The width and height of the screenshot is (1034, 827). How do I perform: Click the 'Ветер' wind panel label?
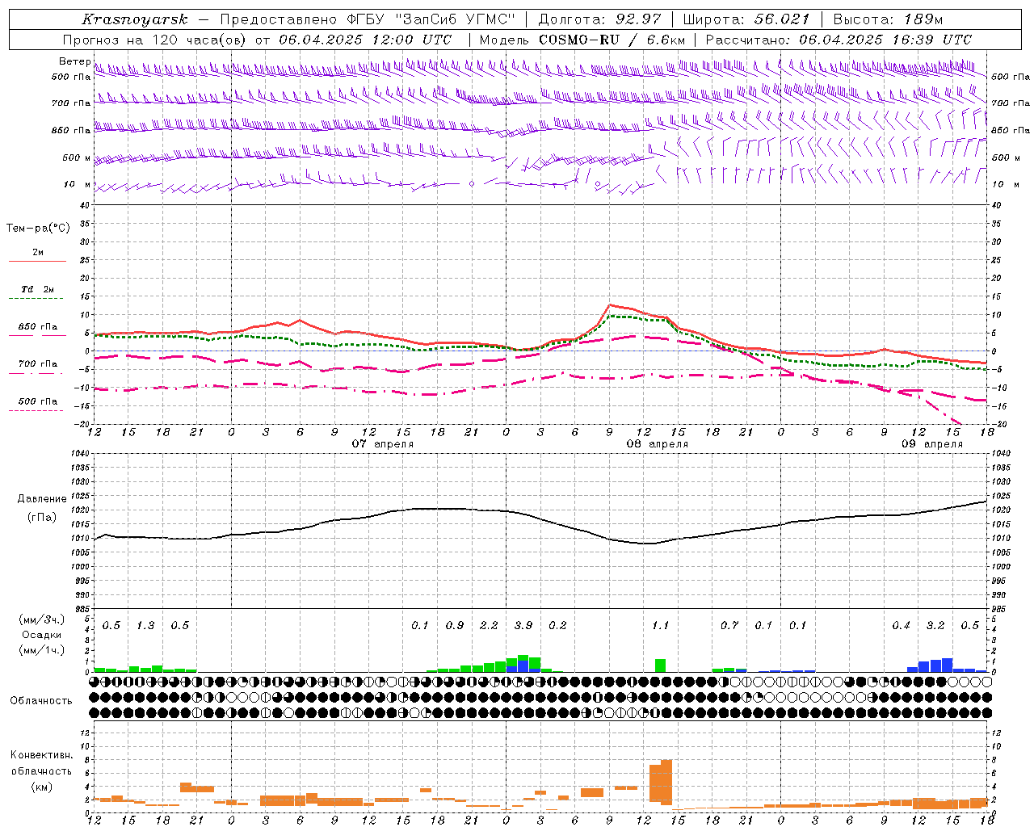pos(74,62)
